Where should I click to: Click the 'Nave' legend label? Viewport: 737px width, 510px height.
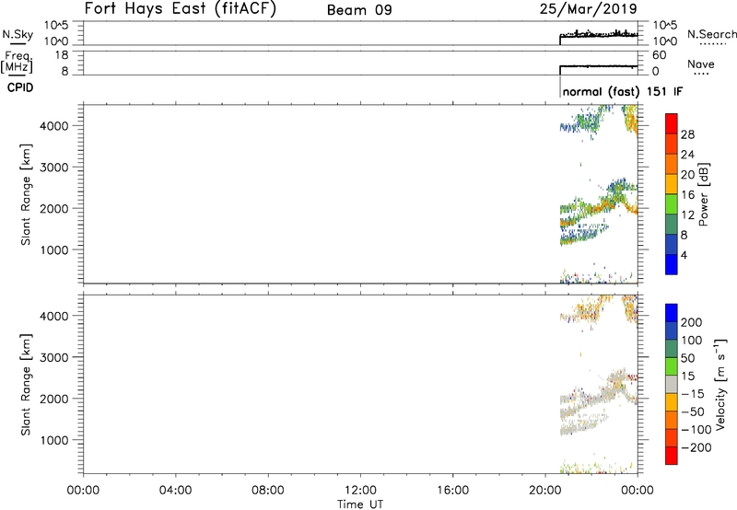click(701, 64)
